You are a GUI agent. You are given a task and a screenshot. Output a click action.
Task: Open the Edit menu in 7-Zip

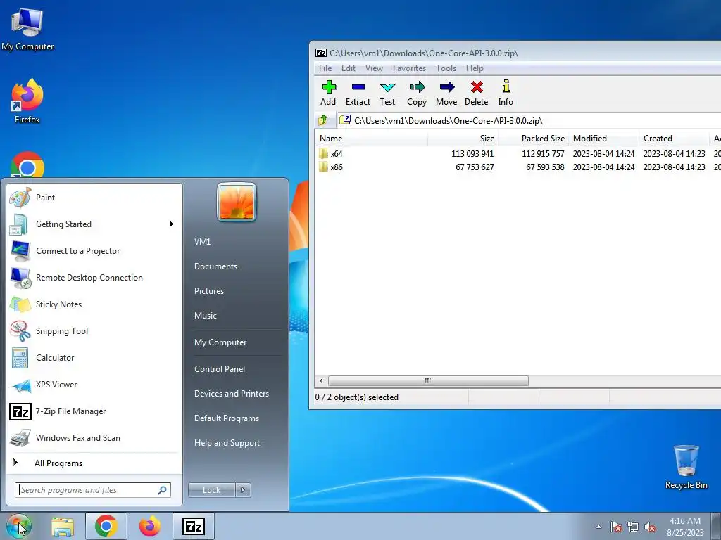pos(348,68)
